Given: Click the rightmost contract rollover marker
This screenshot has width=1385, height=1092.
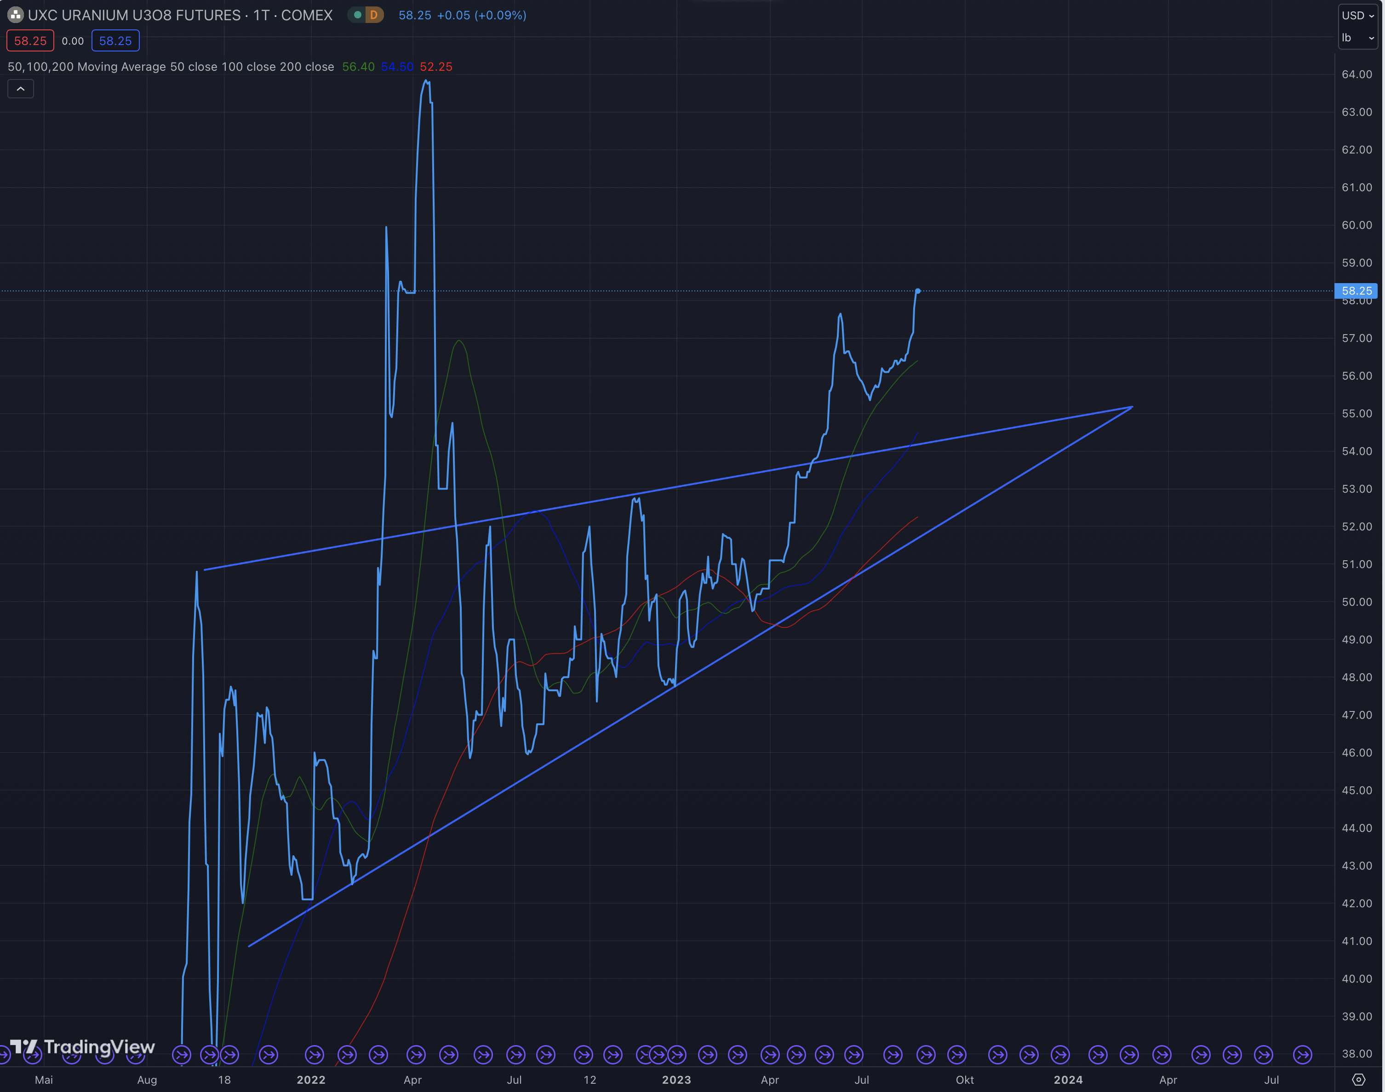Looking at the screenshot, I should [x=1303, y=1054].
